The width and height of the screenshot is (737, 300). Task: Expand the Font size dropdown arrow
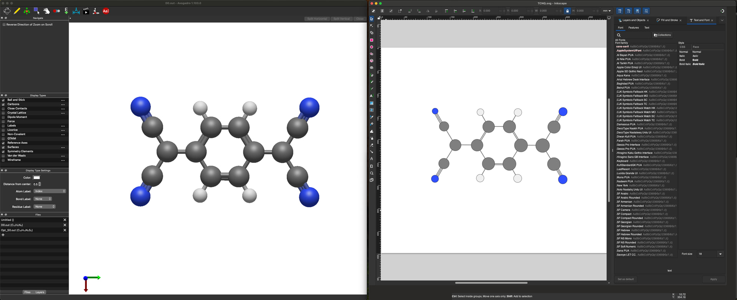720,254
